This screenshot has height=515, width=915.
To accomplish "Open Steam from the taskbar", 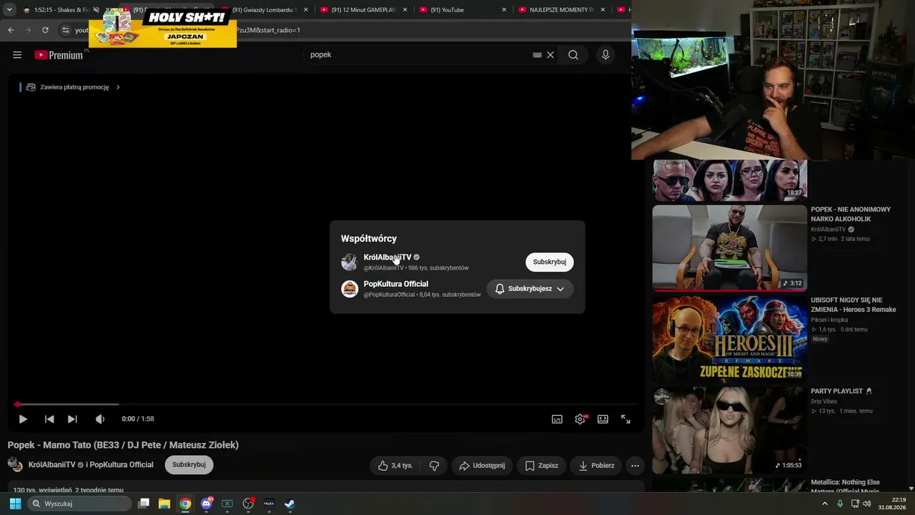I will click(x=290, y=504).
